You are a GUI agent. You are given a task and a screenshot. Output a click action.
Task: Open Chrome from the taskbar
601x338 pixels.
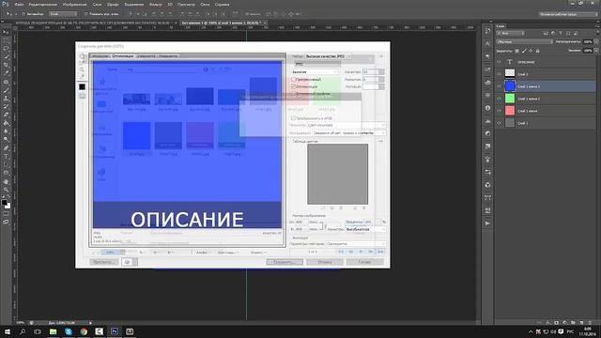(84, 331)
